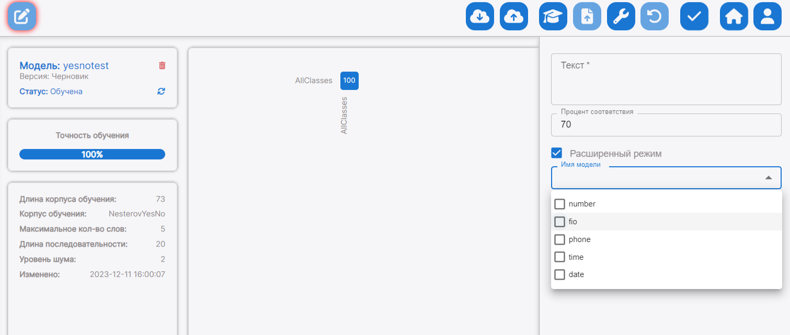The width and height of the screenshot is (790, 335).
Task: Open the graduation cap training icon
Action: click(553, 17)
